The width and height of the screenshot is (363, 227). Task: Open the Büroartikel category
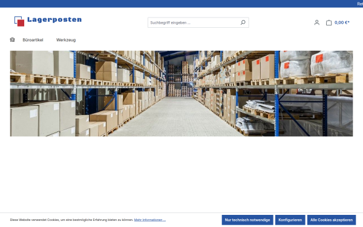pyautogui.click(x=33, y=40)
